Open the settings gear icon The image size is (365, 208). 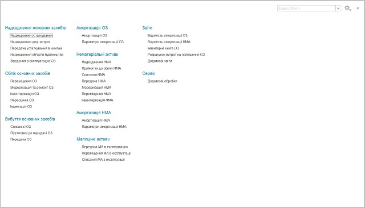click(348, 8)
